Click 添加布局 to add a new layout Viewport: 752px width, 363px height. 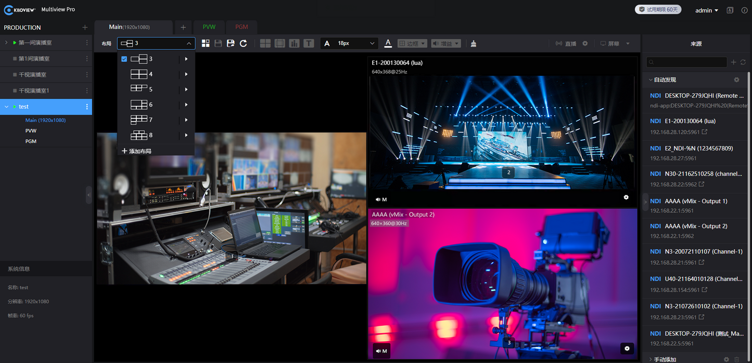[x=138, y=151]
